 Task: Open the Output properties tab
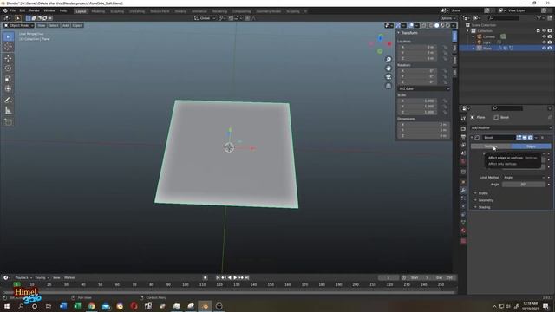click(x=463, y=137)
